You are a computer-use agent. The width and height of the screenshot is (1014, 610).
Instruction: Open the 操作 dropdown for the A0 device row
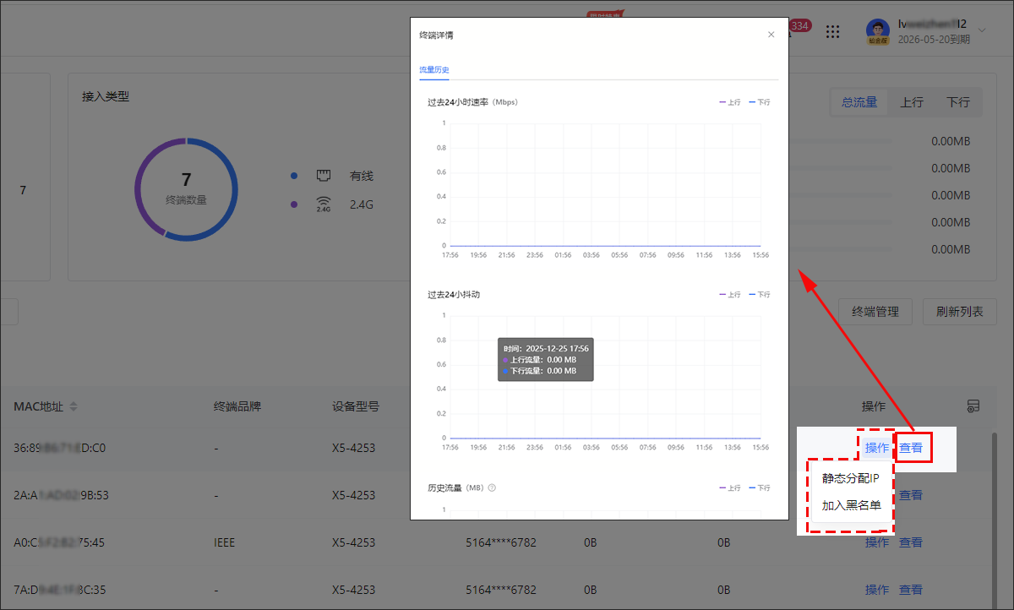[x=876, y=542]
